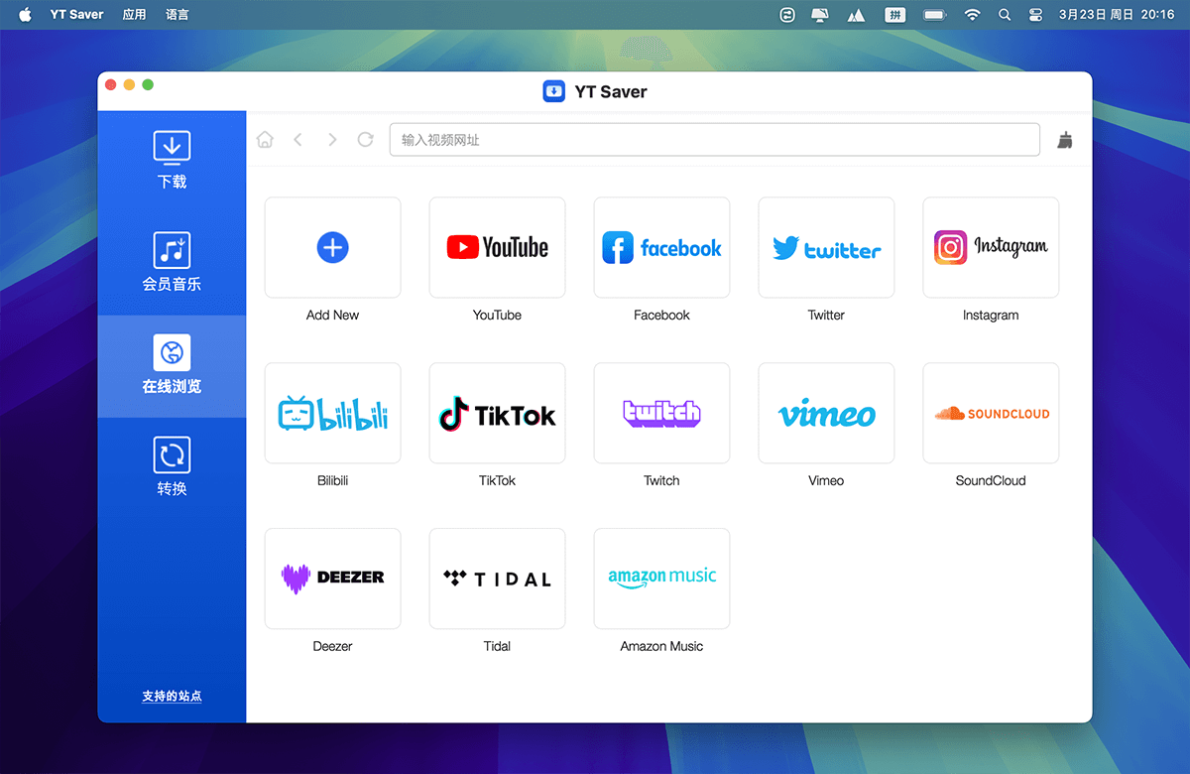Click the Vimeo text label
This screenshot has width=1190, height=774.
(x=826, y=480)
